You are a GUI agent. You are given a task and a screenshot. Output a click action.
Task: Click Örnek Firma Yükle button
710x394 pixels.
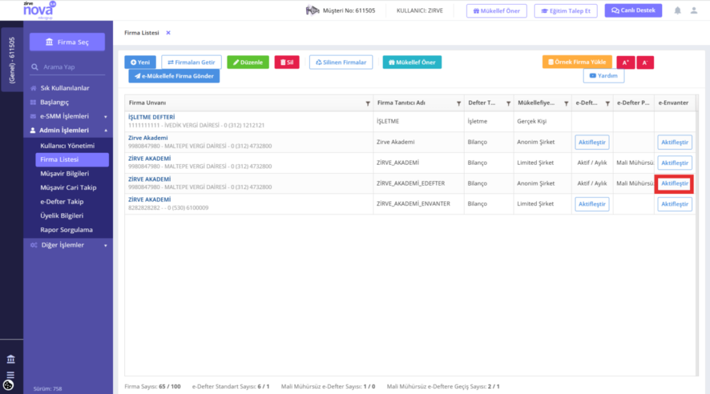click(x=577, y=62)
